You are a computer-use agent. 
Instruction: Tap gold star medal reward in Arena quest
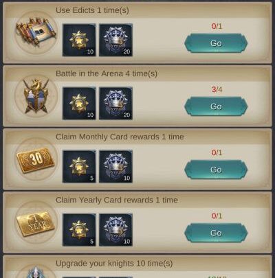[79, 104]
